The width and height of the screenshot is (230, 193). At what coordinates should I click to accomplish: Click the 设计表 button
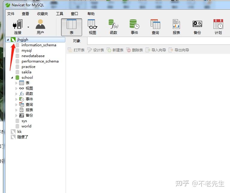[x=96, y=50]
